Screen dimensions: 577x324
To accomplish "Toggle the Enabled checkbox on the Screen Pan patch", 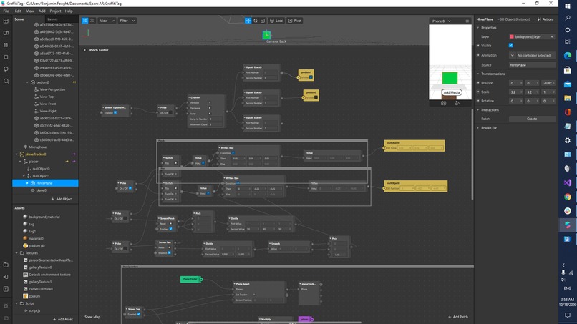I will click(x=169, y=252).
